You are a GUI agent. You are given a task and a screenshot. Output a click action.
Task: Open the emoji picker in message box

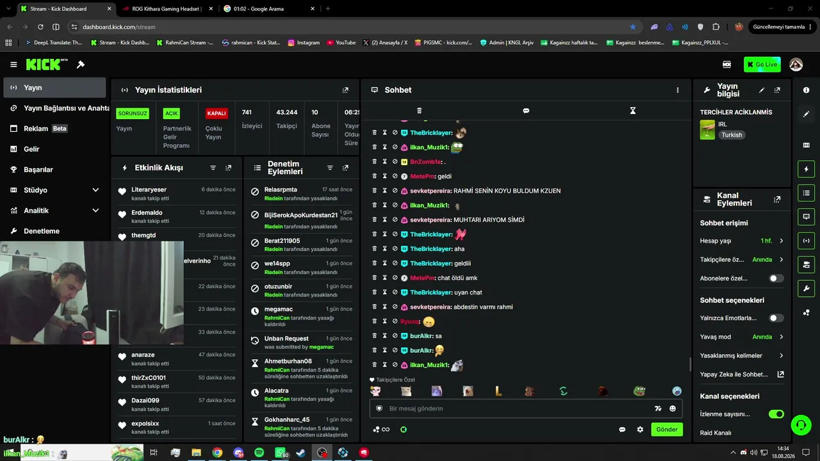coord(673,408)
